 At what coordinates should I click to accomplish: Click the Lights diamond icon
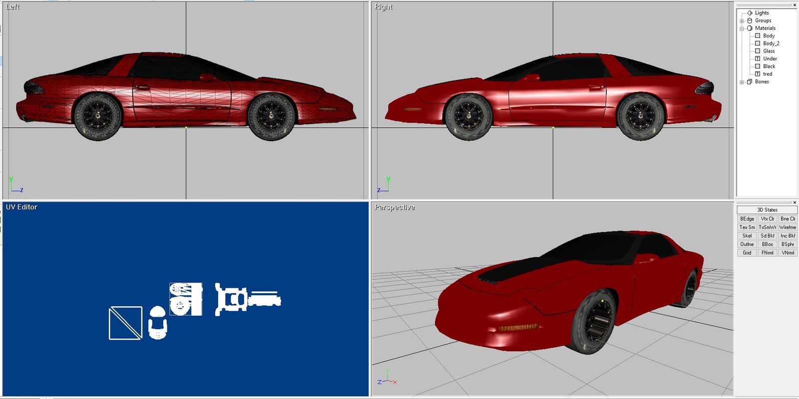750,13
